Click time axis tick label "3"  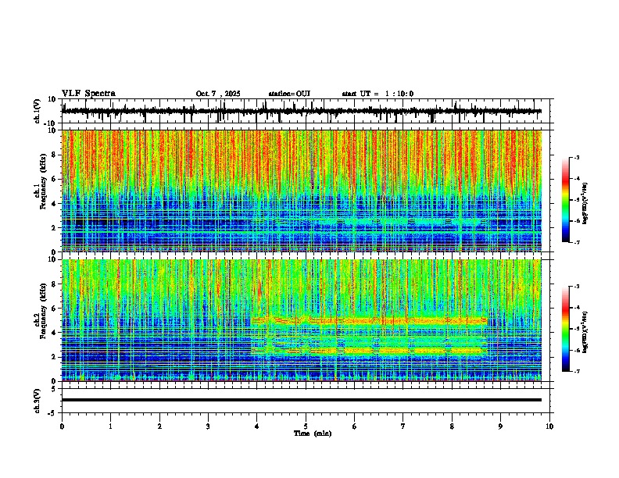pos(208,426)
